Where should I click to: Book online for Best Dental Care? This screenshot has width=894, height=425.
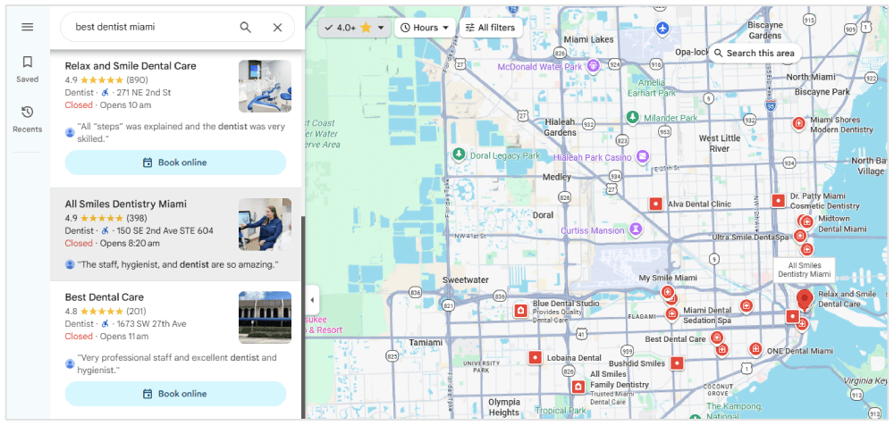[x=175, y=394]
